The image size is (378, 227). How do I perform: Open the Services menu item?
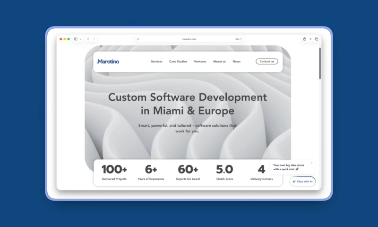click(x=156, y=61)
